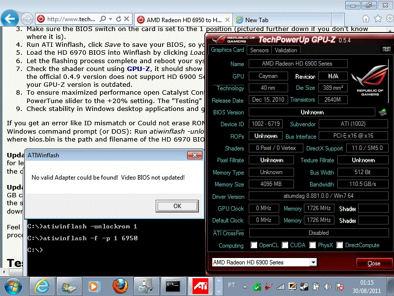The width and height of the screenshot is (394, 296).
Task: Open the browser Tools gear icon
Action: pyautogui.click(x=390, y=18)
